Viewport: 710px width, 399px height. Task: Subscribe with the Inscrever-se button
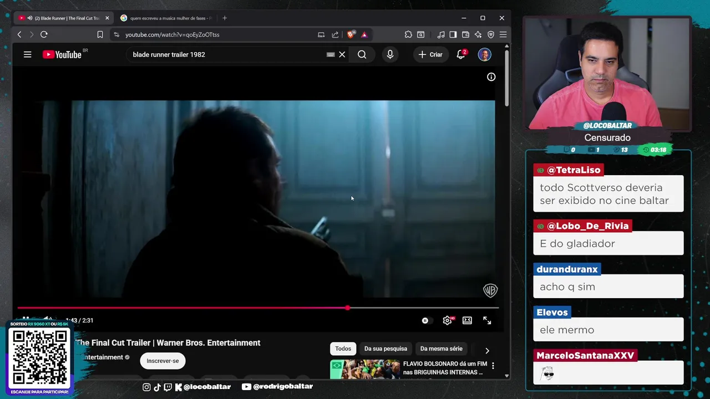click(163, 361)
